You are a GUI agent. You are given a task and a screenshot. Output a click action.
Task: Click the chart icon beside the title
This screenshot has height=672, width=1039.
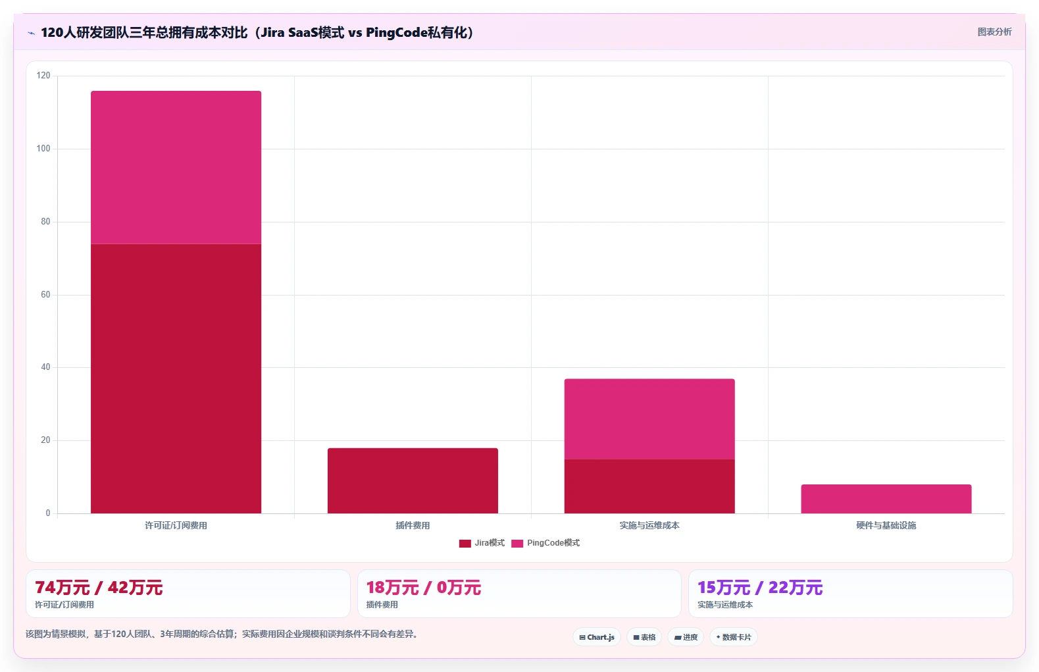(31, 33)
